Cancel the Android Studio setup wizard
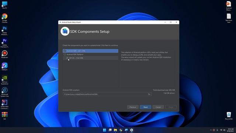The width and height of the screenshot is (236, 133). (158, 107)
